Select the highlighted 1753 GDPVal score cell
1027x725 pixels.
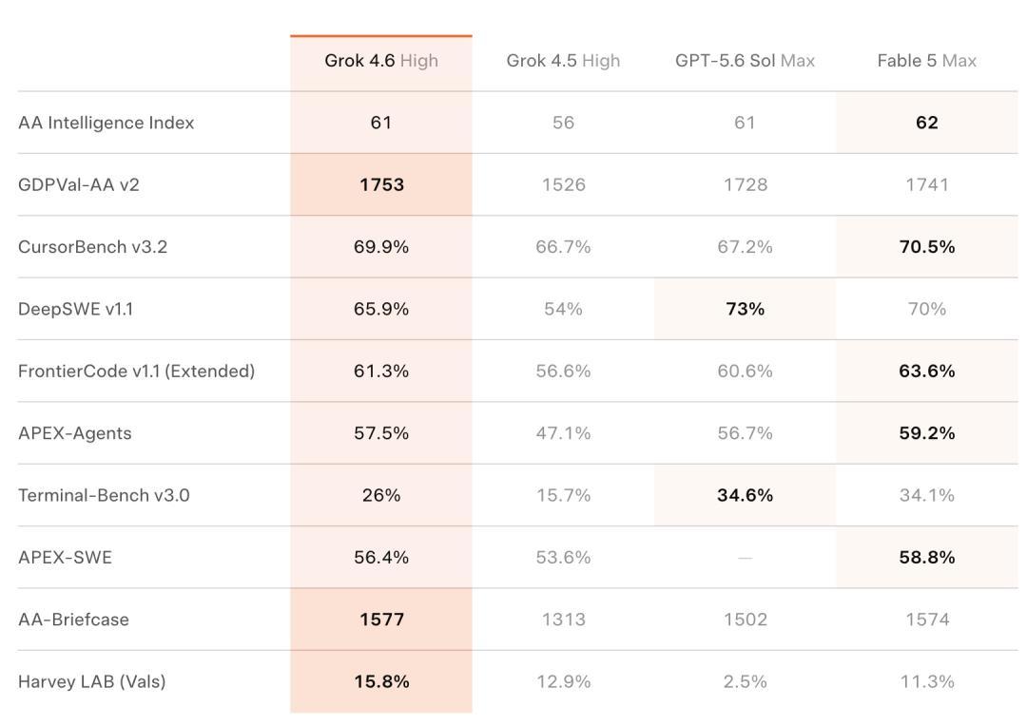click(381, 184)
